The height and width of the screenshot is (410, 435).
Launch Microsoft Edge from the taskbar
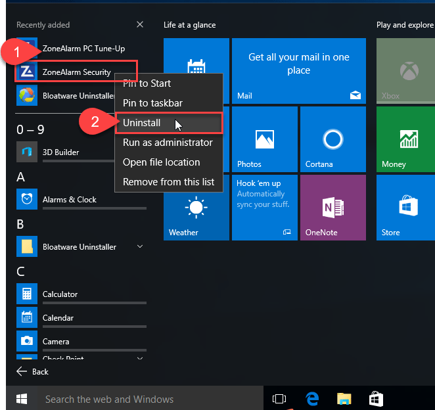(312, 399)
